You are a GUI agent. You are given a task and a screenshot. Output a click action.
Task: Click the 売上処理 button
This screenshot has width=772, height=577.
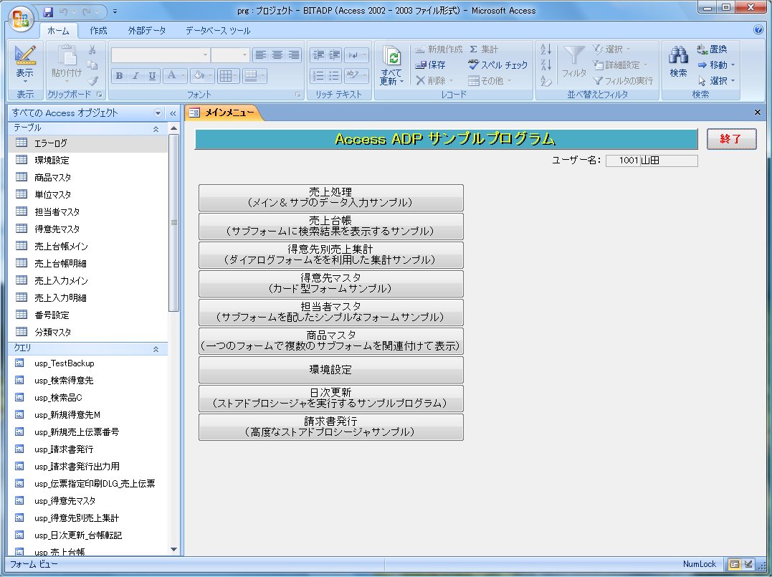pos(331,197)
